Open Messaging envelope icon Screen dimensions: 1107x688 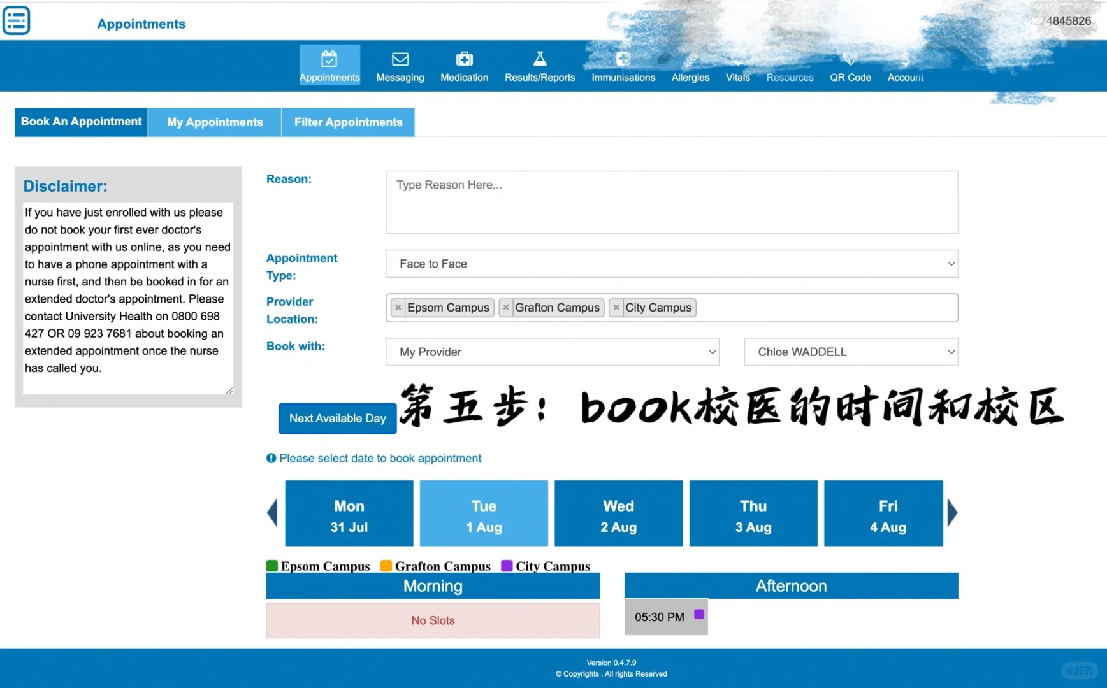(x=400, y=59)
